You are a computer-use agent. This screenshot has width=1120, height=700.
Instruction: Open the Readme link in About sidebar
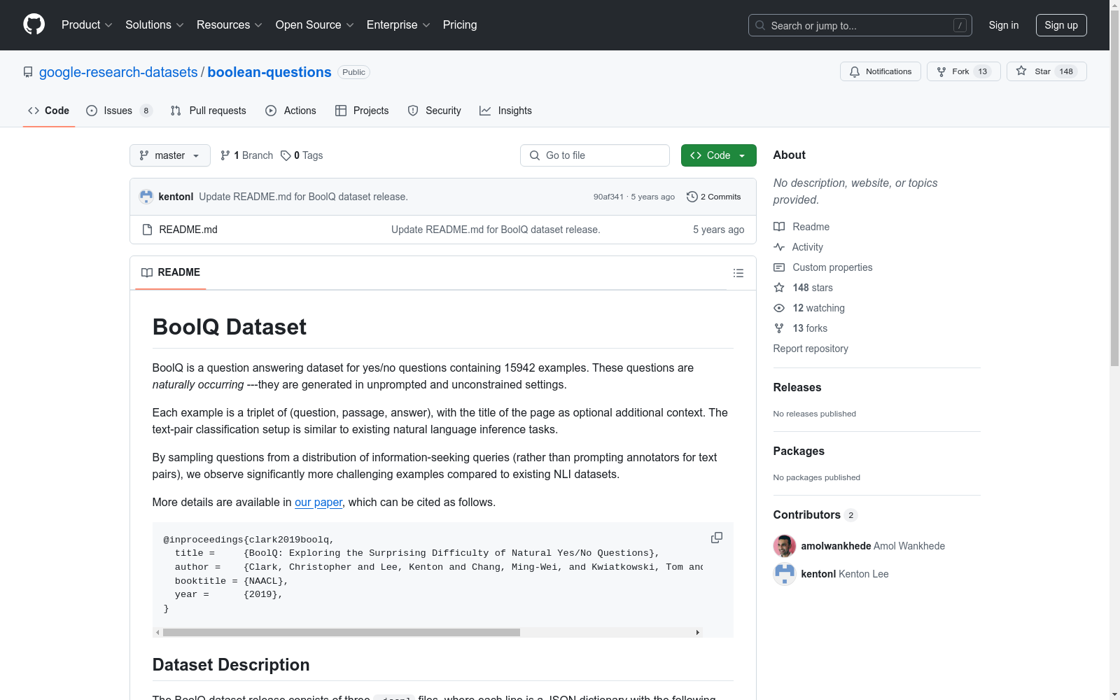coord(801,227)
